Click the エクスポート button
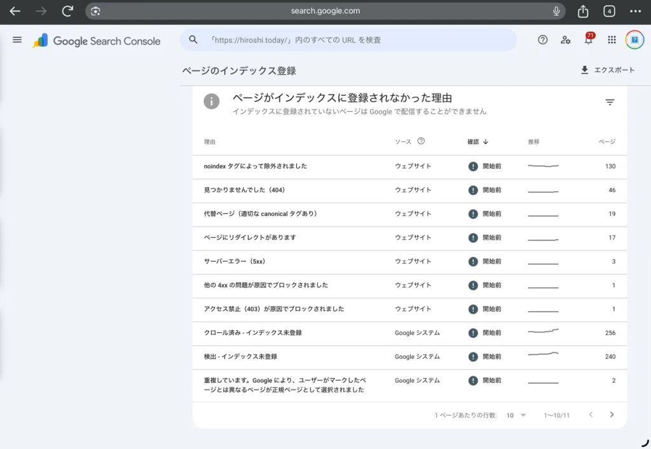651x449 pixels. (606, 70)
